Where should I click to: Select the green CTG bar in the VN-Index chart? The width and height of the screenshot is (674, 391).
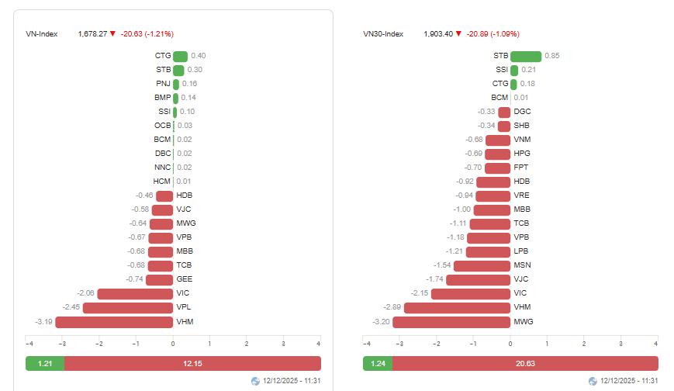[x=180, y=56]
